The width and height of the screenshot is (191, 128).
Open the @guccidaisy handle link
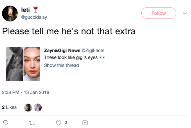34,17
